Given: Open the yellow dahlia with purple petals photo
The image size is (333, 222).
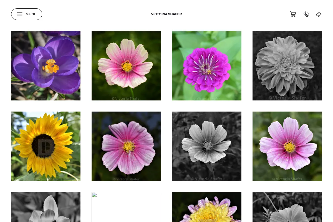Looking at the screenshot, I should 207,207.
